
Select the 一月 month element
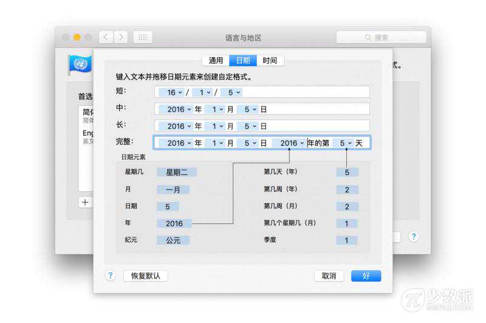[x=173, y=189]
